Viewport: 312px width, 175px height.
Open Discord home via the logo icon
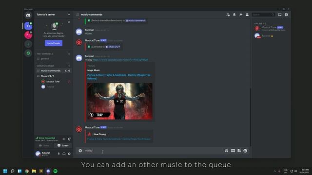tap(28, 15)
